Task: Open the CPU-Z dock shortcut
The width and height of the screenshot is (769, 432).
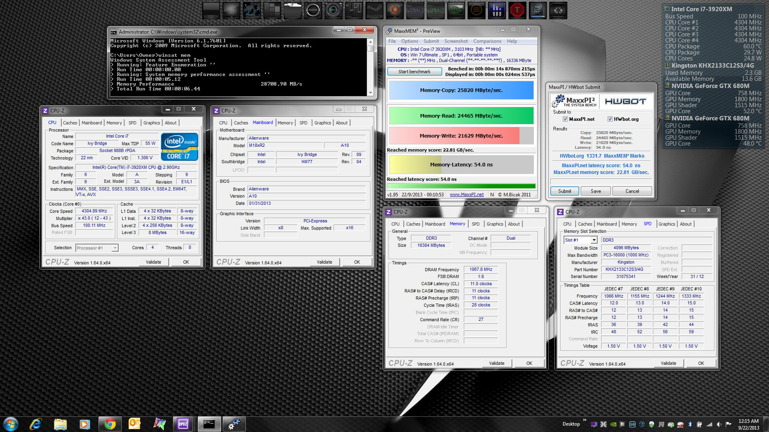Action: tap(415, 10)
